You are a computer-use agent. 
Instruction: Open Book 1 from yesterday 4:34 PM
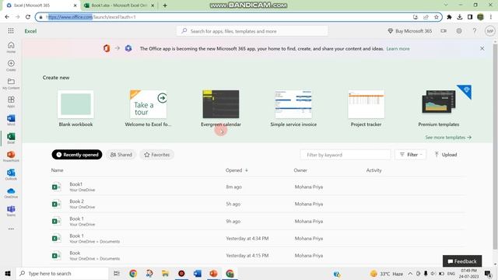pos(257,238)
